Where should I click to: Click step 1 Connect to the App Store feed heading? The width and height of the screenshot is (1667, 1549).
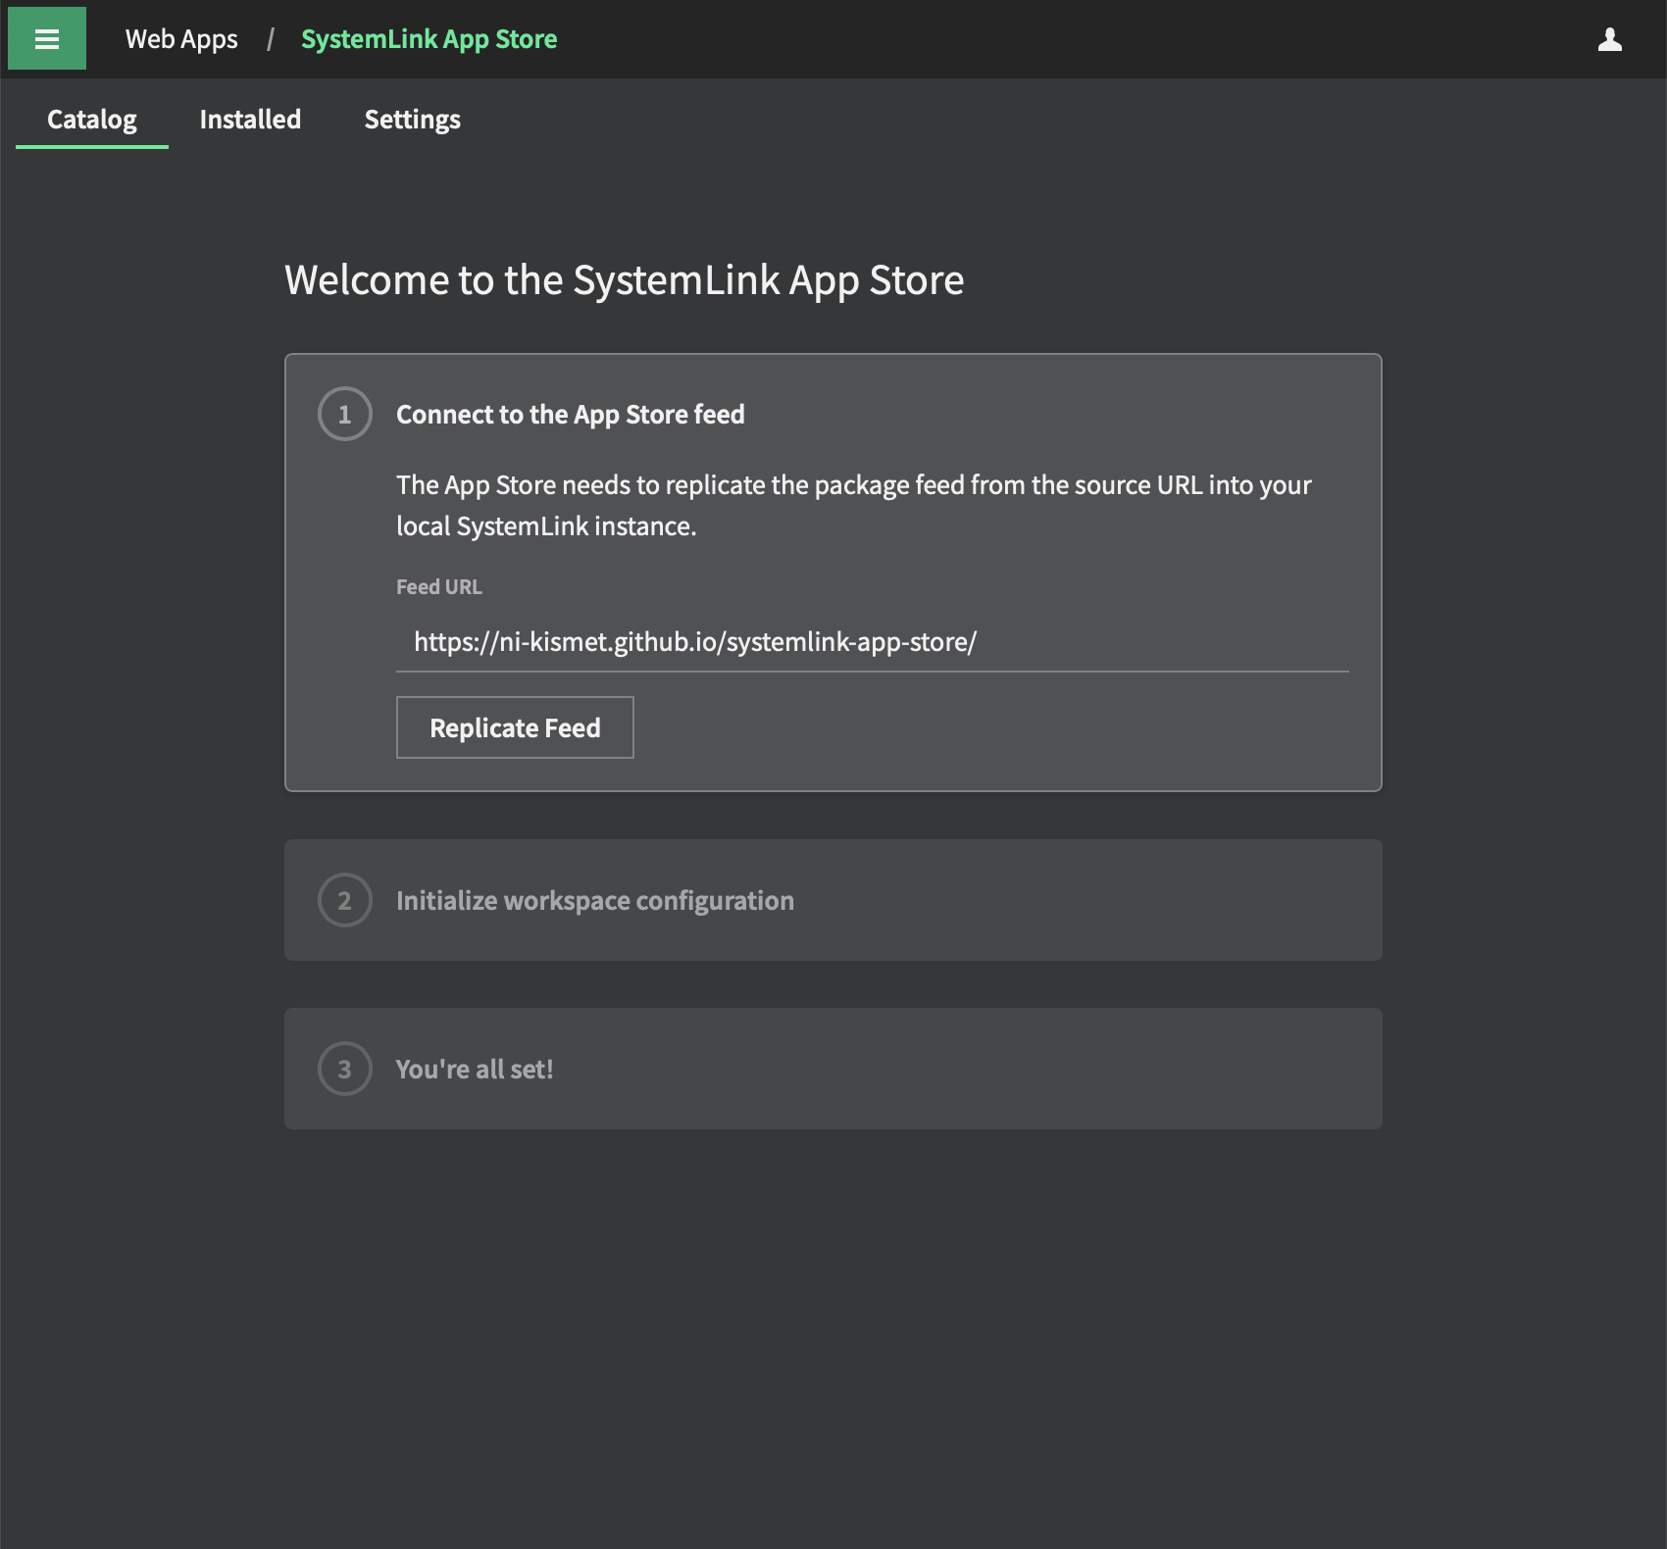pos(570,414)
